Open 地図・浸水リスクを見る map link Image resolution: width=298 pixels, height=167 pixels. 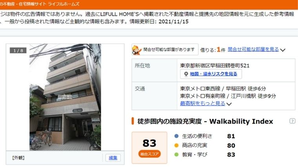point(214,74)
